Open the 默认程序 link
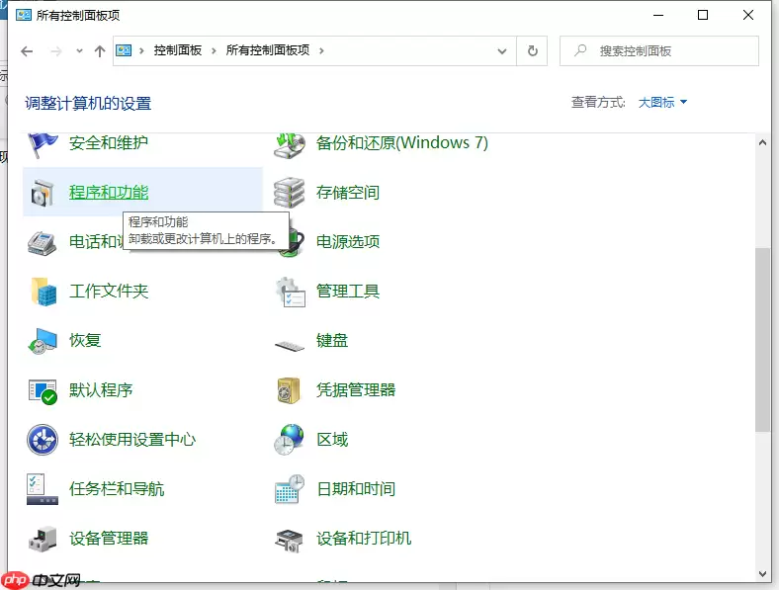 (101, 389)
